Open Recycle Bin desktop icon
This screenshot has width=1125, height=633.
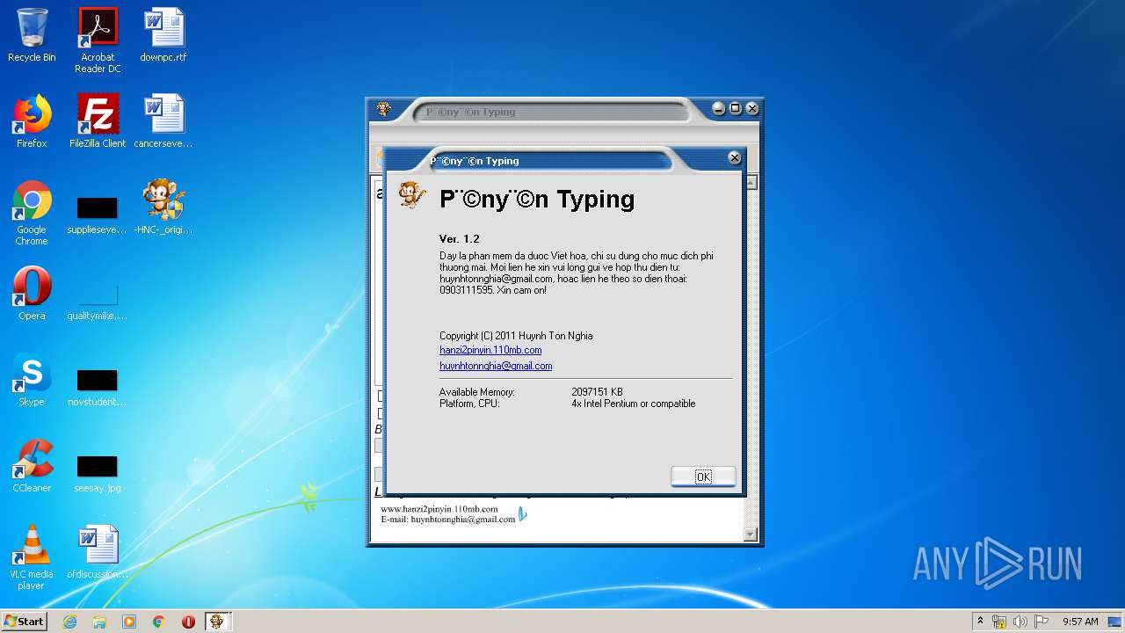click(x=32, y=35)
